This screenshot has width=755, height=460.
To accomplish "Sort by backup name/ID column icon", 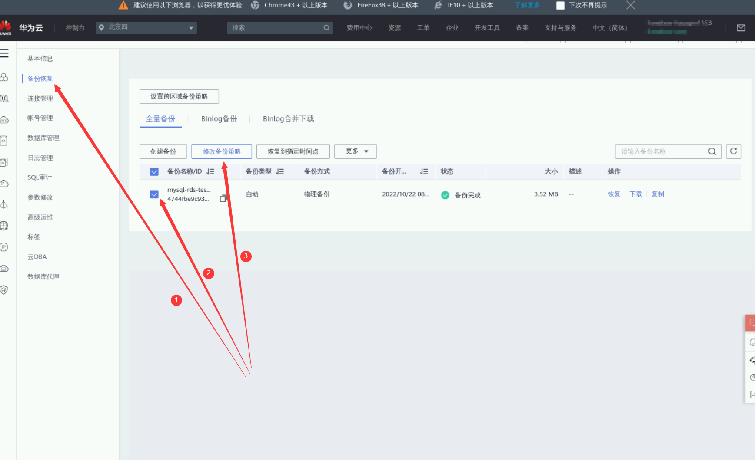I will point(211,171).
